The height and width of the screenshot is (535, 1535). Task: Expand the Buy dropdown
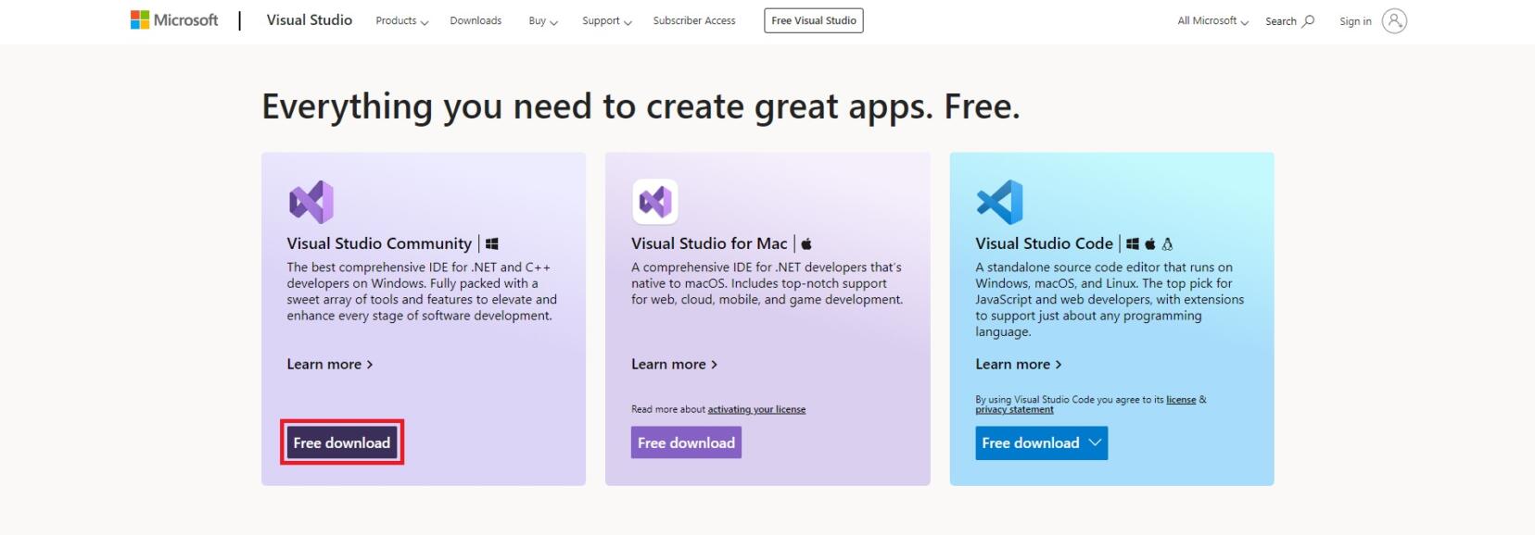click(x=542, y=21)
